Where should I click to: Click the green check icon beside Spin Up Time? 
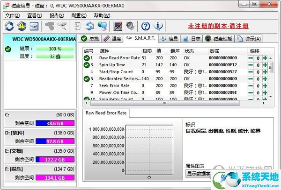(x=87, y=65)
